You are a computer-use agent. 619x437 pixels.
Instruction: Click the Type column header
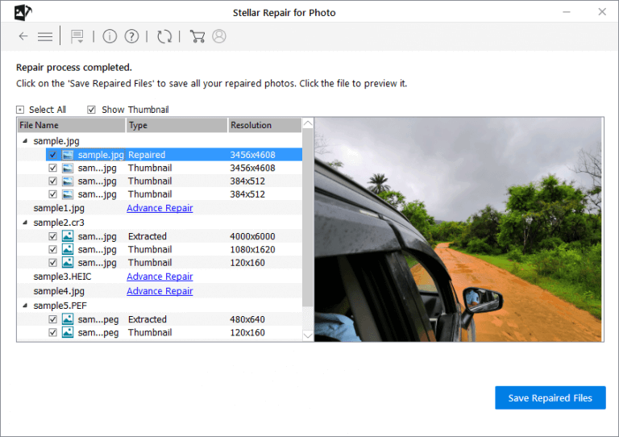pyautogui.click(x=176, y=125)
